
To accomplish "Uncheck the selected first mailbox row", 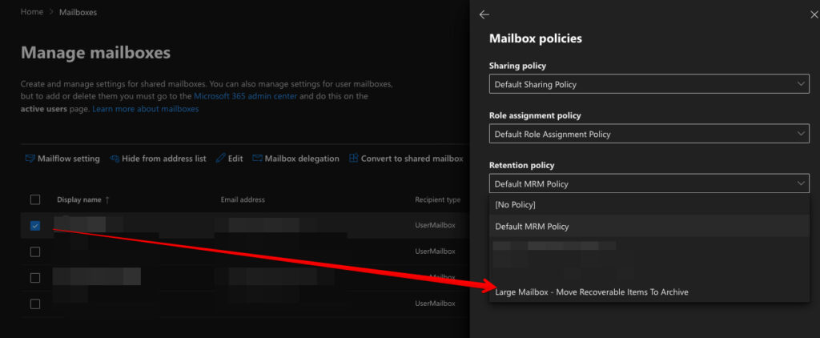I will pos(34,226).
